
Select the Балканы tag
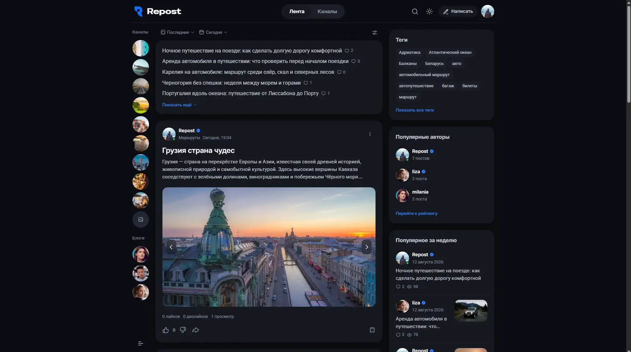tap(407, 64)
